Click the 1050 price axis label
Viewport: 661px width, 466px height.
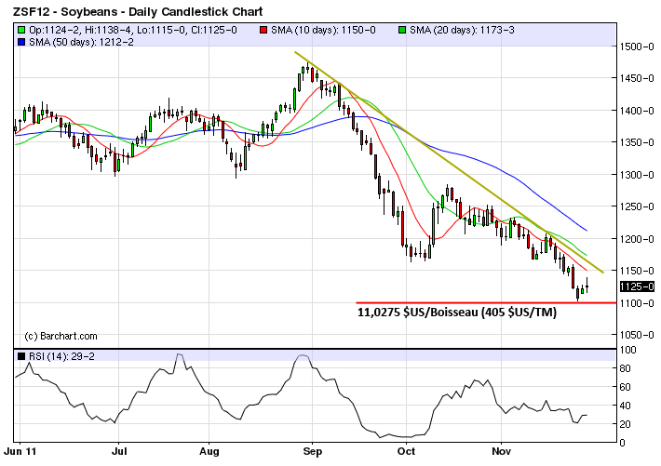(x=637, y=335)
